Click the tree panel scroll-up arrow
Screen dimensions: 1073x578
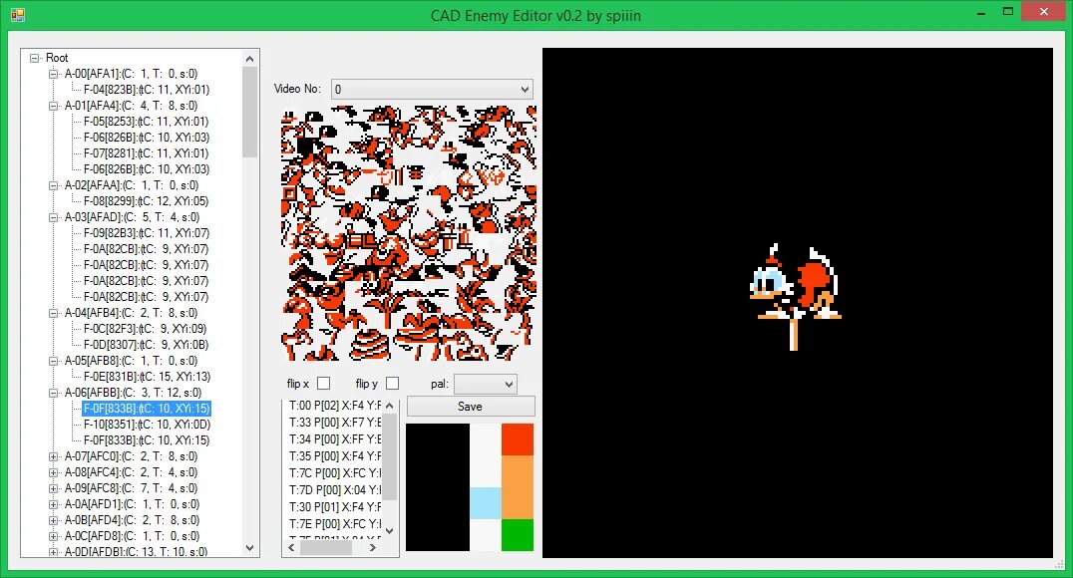(249, 59)
